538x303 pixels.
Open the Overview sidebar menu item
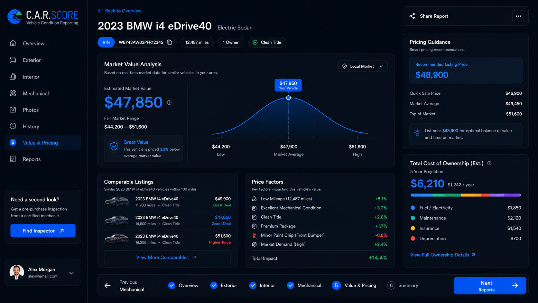[x=43, y=43]
